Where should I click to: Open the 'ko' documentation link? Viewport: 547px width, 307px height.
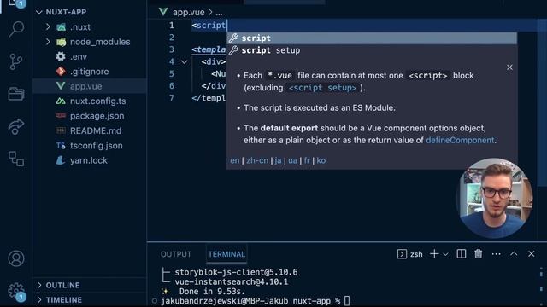coord(321,160)
